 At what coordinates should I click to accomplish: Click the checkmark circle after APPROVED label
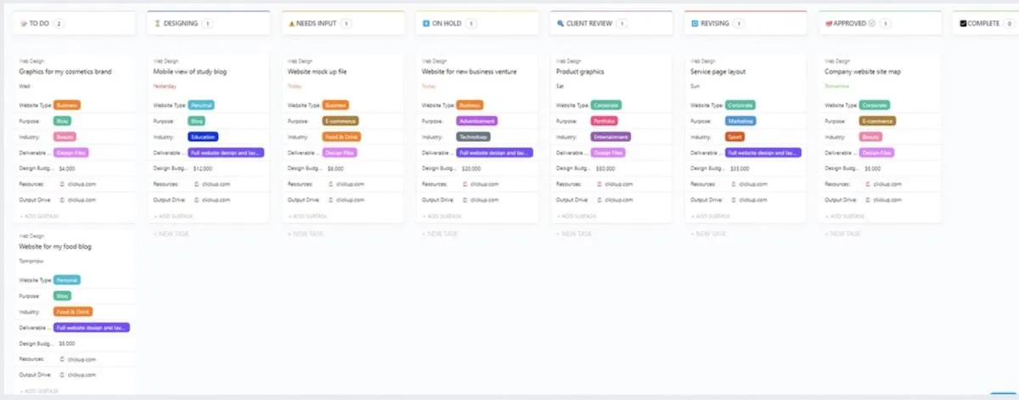[871, 24]
